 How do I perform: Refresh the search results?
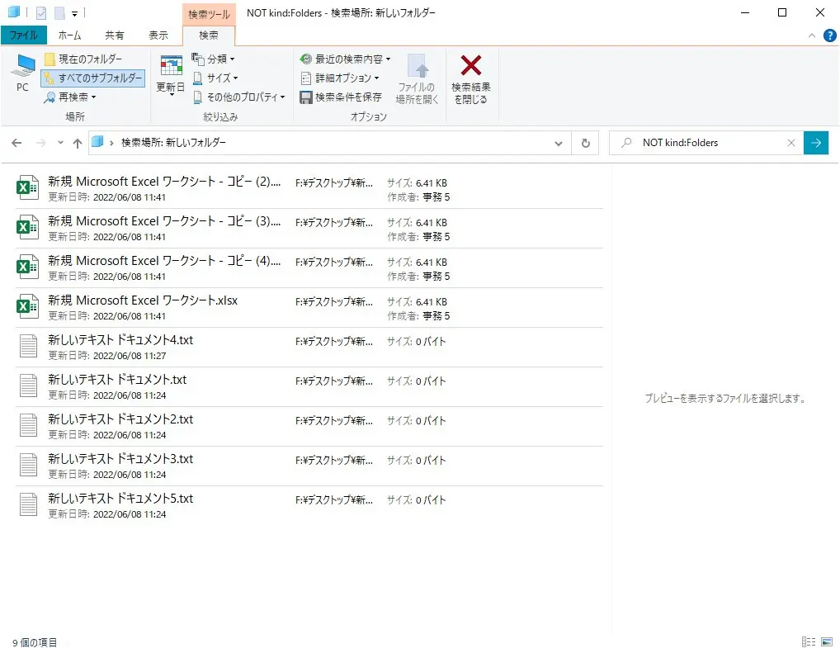pos(585,142)
